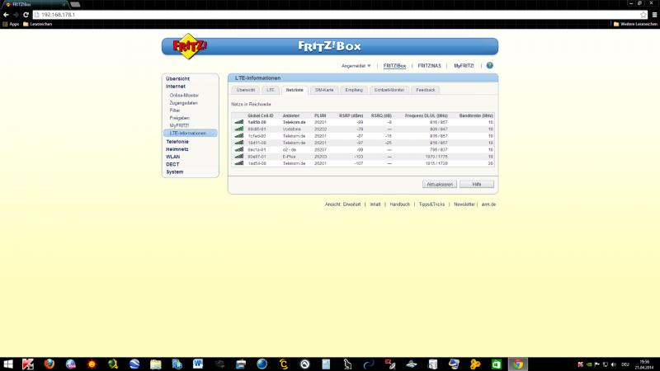Collapse the Internet menu section

tap(176, 87)
